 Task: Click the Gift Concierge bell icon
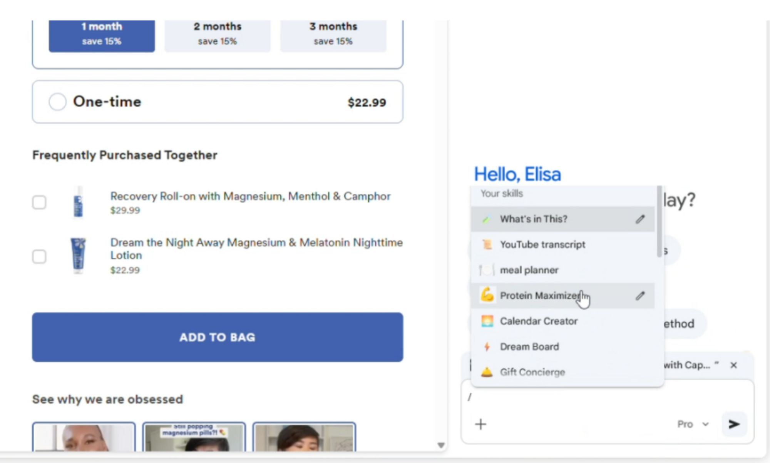pyautogui.click(x=487, y=372)
